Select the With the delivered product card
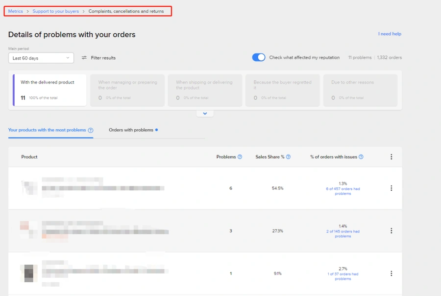The width and height of the screenshot is (441, 296). 49,90
